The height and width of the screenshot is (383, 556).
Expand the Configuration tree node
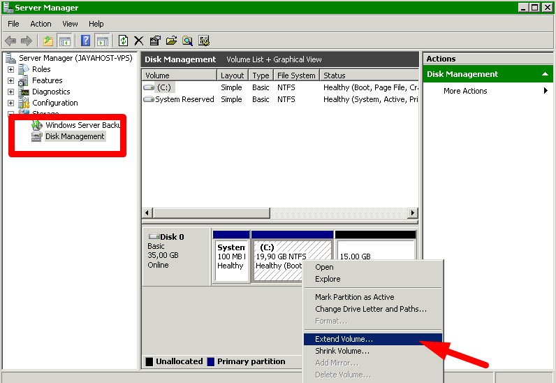[x=11, y=103]
